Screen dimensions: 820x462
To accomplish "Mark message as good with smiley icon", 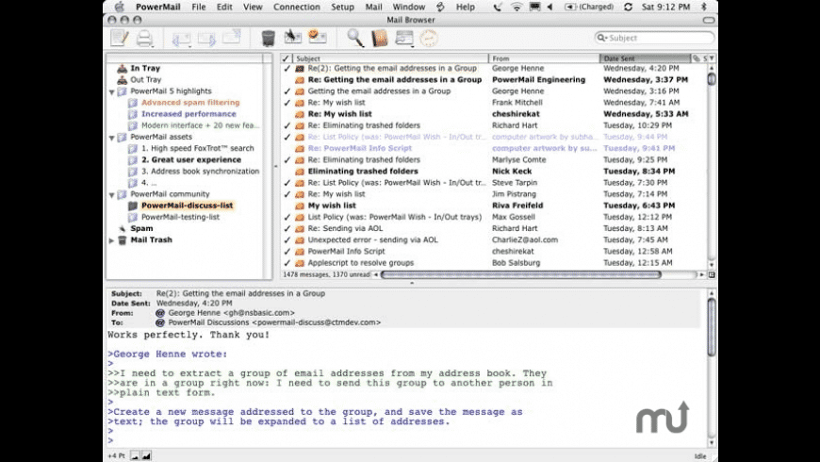I will coord(317,37).
